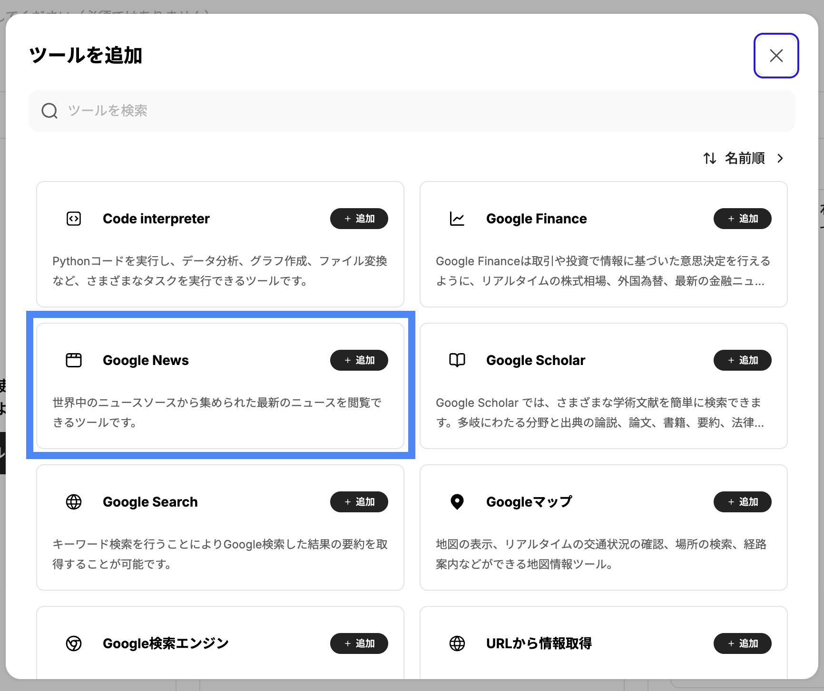Click the Google Scholar book icon
824x691 pixels.
tap(457, 360)
